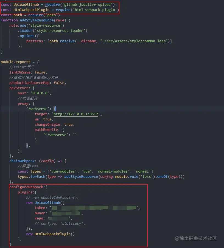This screenshot has height=248, width=224.
Task: Click the '^/webserve' rewrite key
Action: point(56,135)
